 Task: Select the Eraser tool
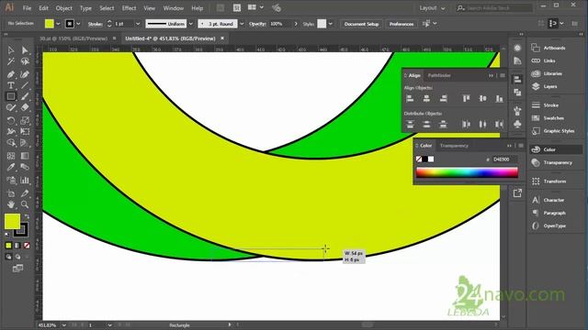[x=25, y=108]
